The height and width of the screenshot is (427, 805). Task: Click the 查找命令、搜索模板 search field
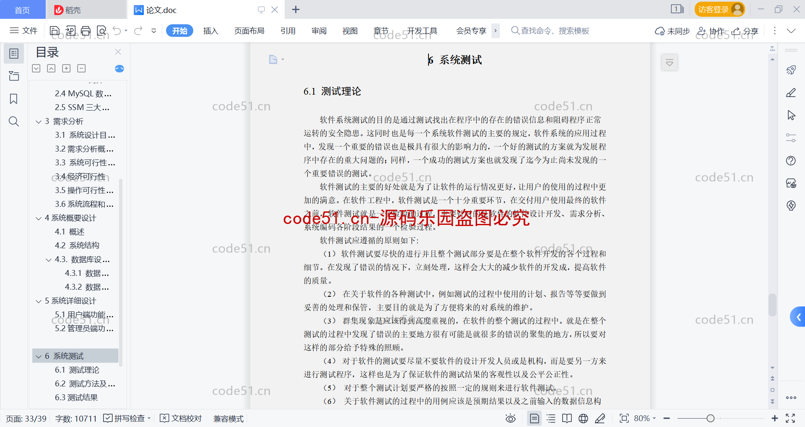tap(550, 31)
